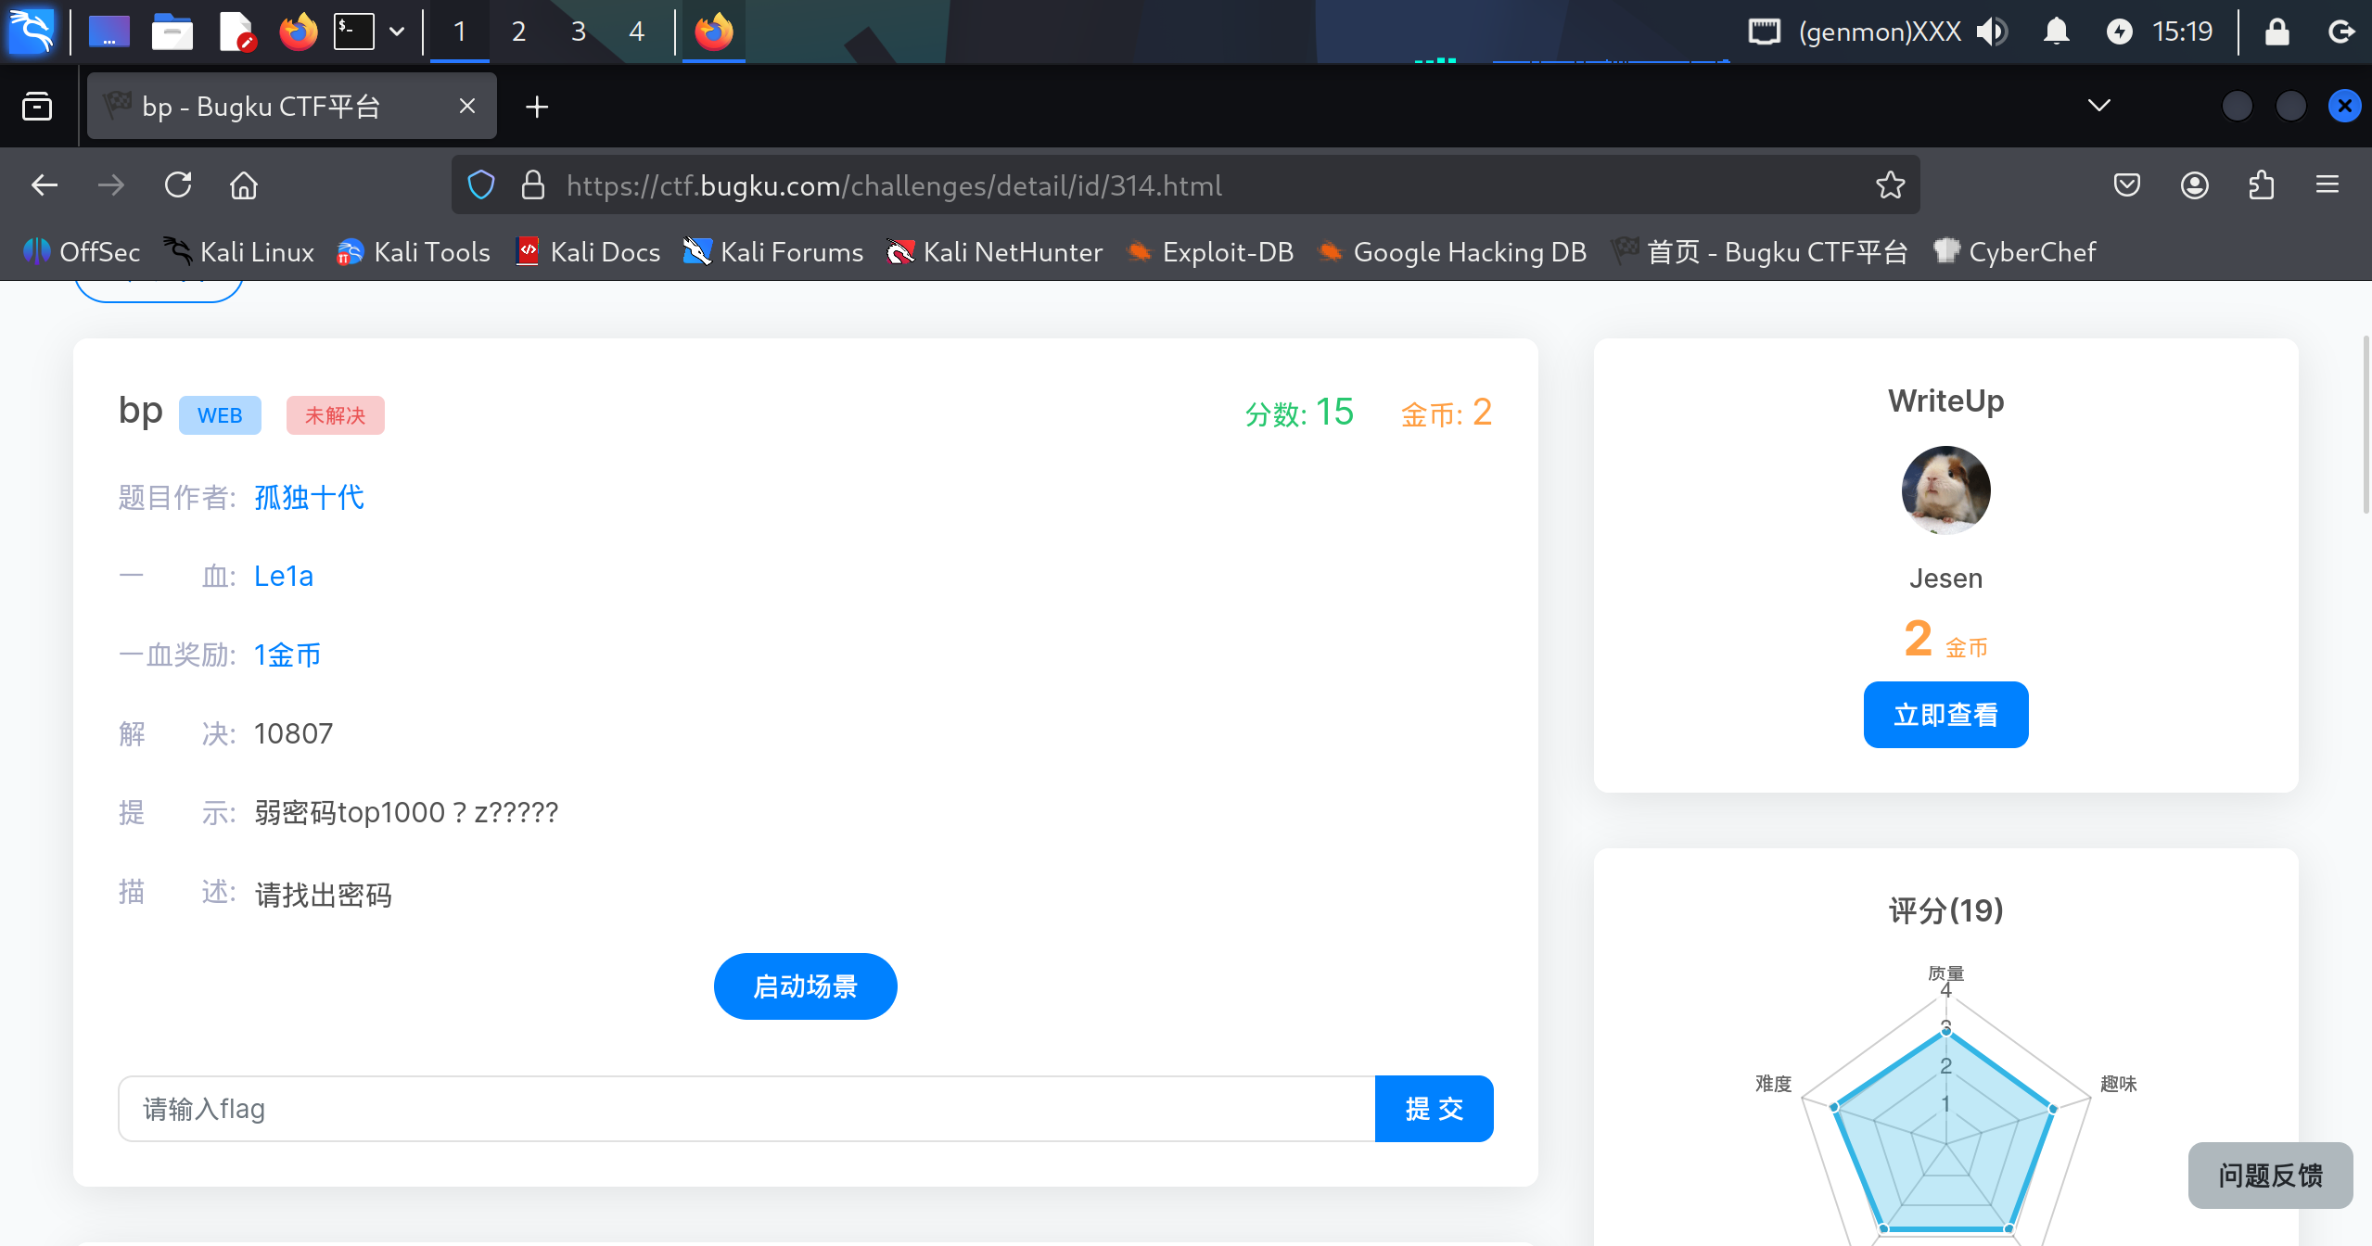
Task: Click the Firefox reload page icon
Action: click(178, 185)
